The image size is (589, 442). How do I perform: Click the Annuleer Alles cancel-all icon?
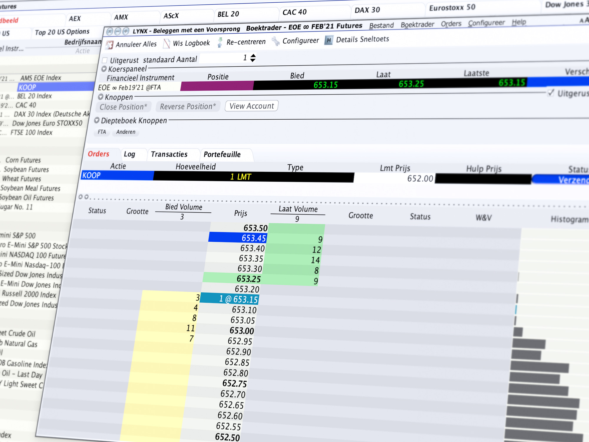(110, 45)
